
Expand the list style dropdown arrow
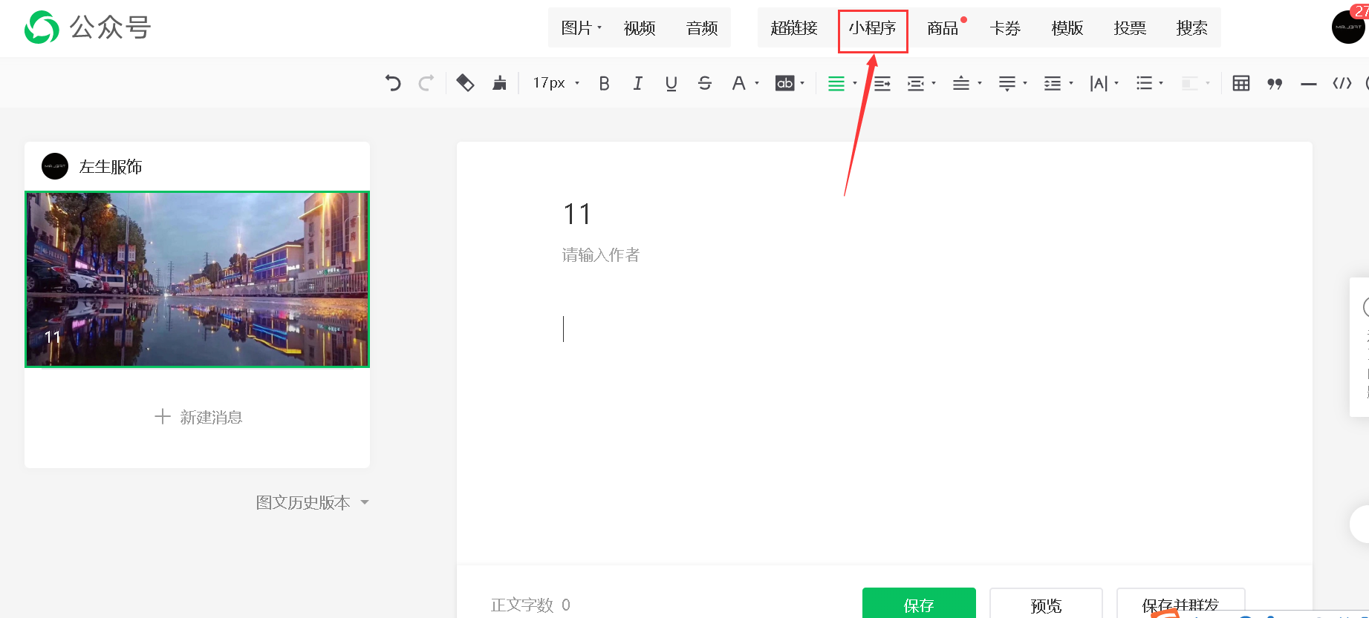(x=1161, y=83)
